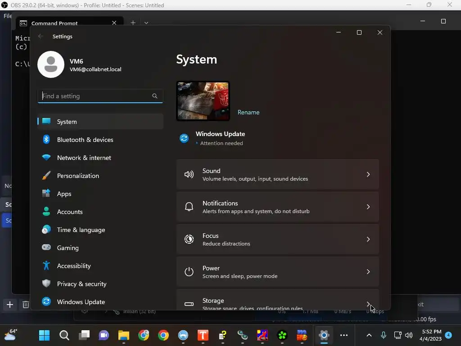Open taskbar Search
This screenshot has width=461, height=346.
coord(64,335)
